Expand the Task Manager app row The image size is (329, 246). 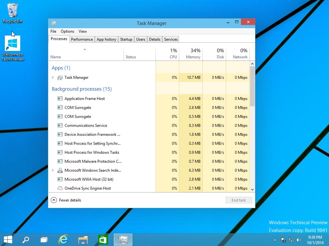pyautogui.click(x=53, y=78)
